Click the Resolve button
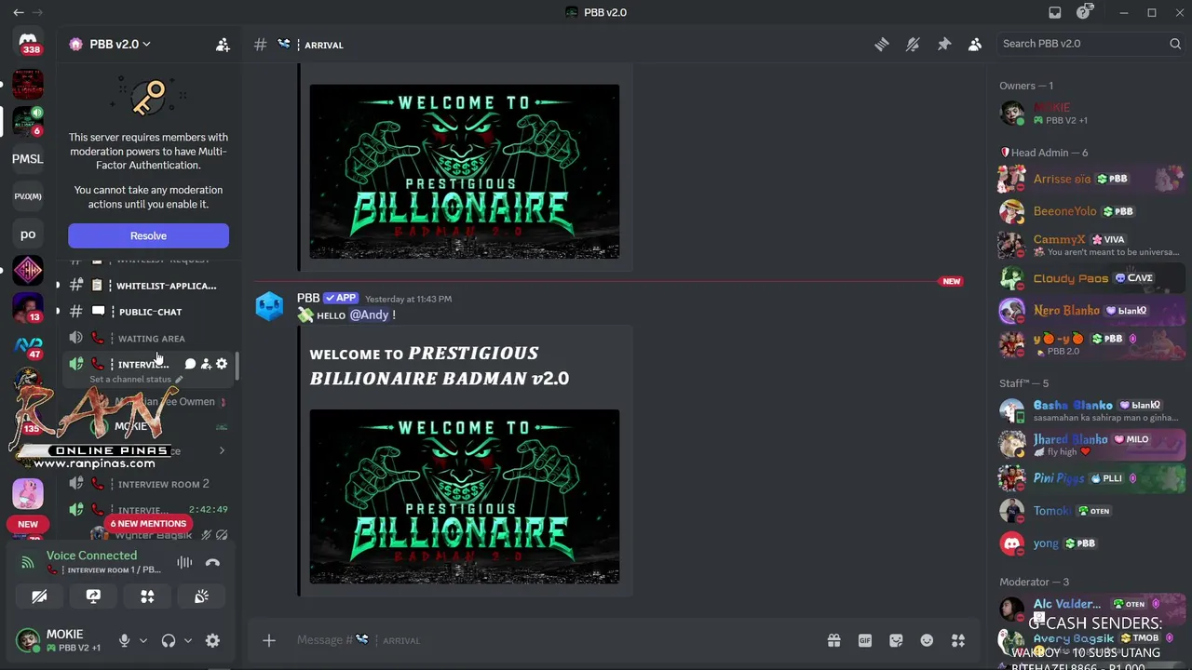This screenshot has width=1192, height=670. pos(148,235)
